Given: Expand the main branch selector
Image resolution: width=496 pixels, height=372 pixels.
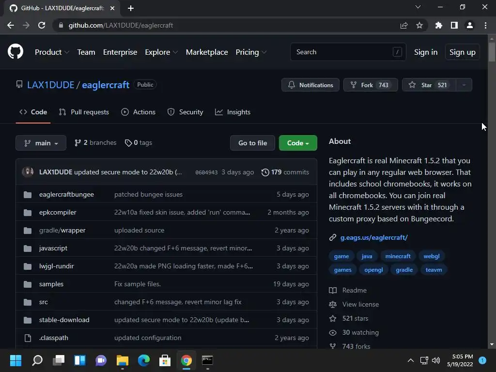Looking at the screenshot, I should coord(41,143).
